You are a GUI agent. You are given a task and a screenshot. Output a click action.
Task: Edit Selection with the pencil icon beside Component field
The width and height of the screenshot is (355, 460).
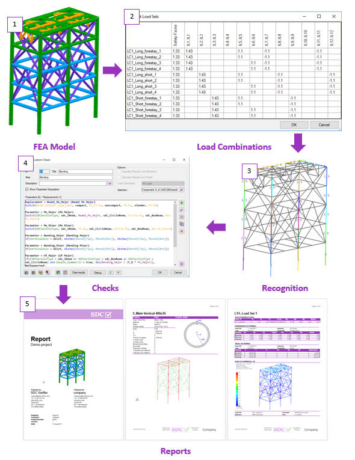point(182,190)
